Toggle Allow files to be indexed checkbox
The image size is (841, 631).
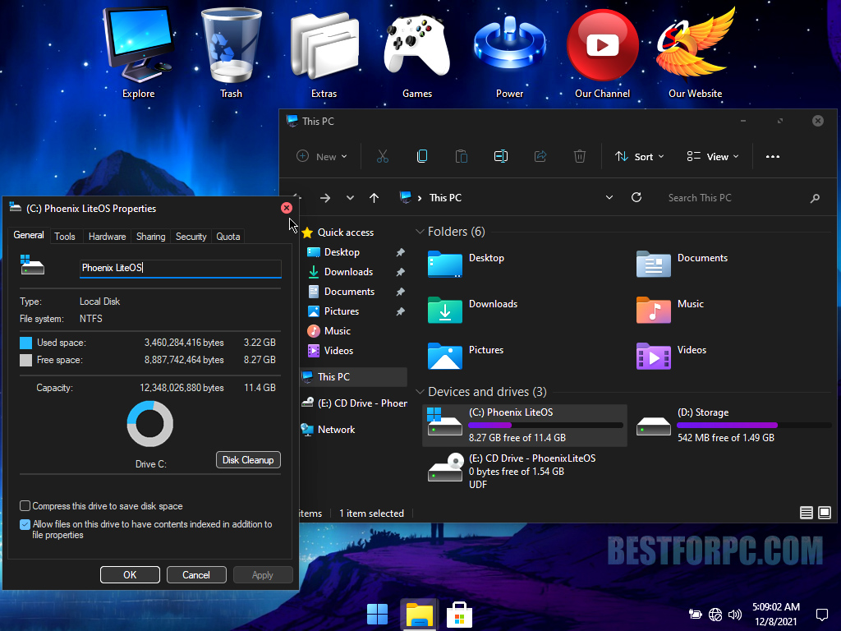(x=25, y=524)
